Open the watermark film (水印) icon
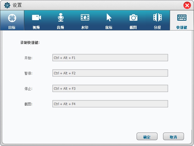This screenshot has height=146, width=194. pyautogui.click(x=85, y=17)
